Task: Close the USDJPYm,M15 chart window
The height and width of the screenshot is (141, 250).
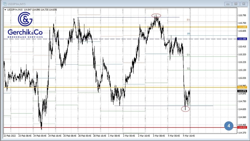Action: [x=243, y=4]
